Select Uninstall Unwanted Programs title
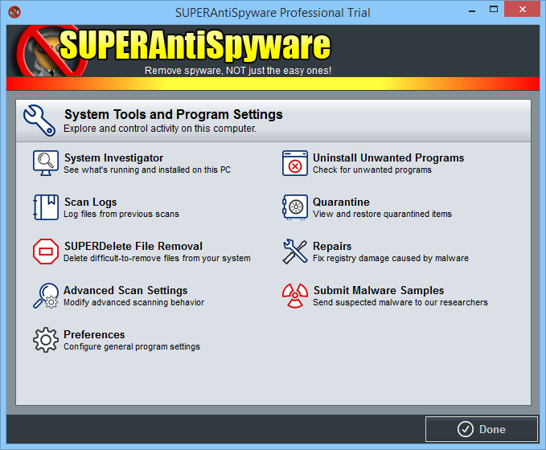Screen dimensions: 546x450 388,158
